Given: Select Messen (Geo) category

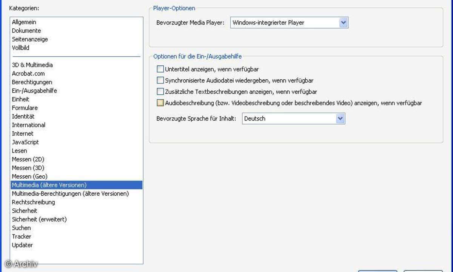Looking at the screenshot, I should pyautogui.click(x=29, y=176).
